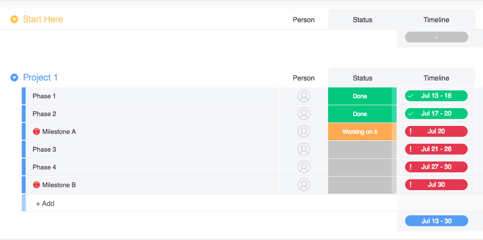
Task: Click Person column header in Start Here group
Action: click(x=303, y=20)
